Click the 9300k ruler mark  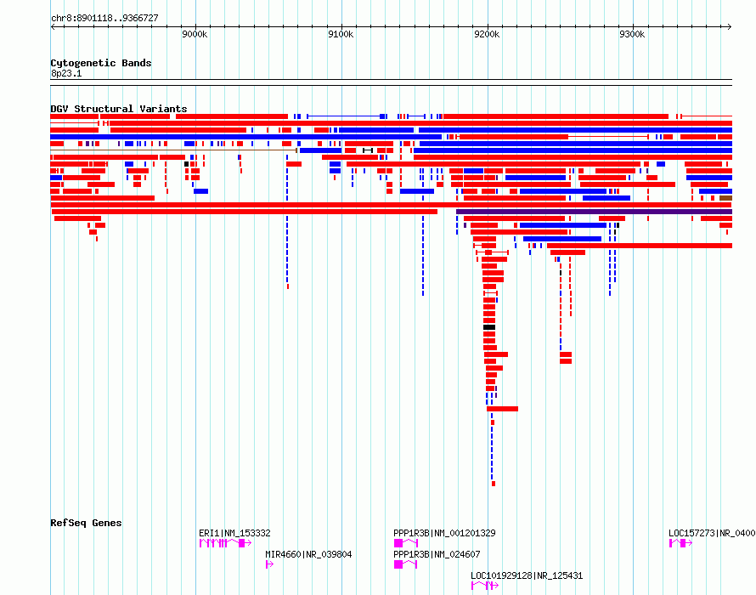(x=632, y=34)
